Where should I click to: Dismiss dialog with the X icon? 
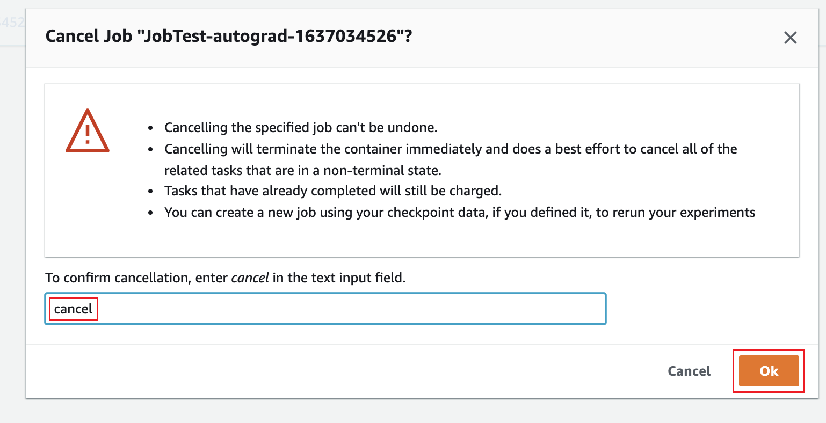tap(790, 38)
